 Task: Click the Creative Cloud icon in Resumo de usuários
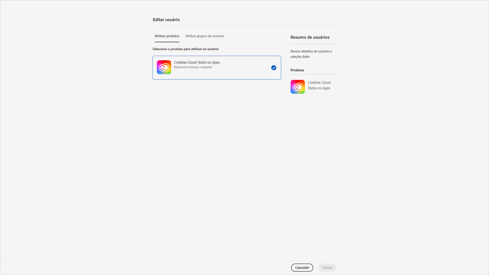pyautogui.click(x=297, y=87)
